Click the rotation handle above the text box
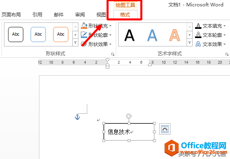230x159 pixels. click(129, 116)
